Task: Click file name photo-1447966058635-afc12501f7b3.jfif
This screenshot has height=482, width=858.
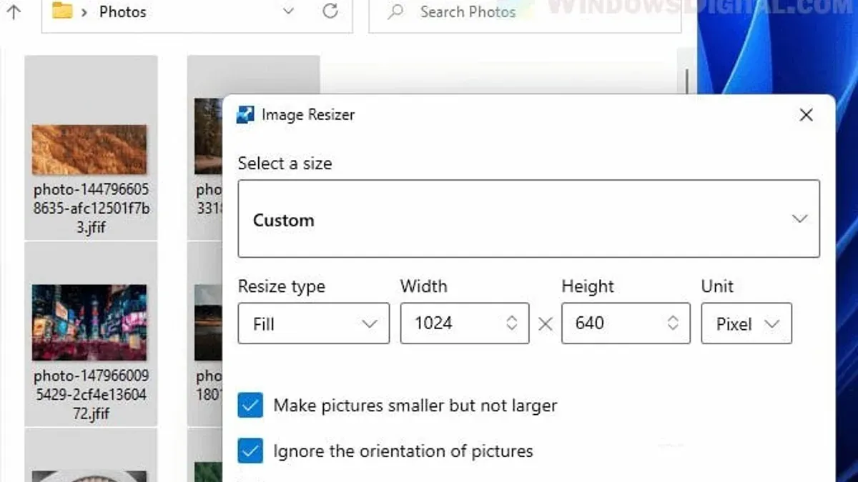Action: pos(91,210)
